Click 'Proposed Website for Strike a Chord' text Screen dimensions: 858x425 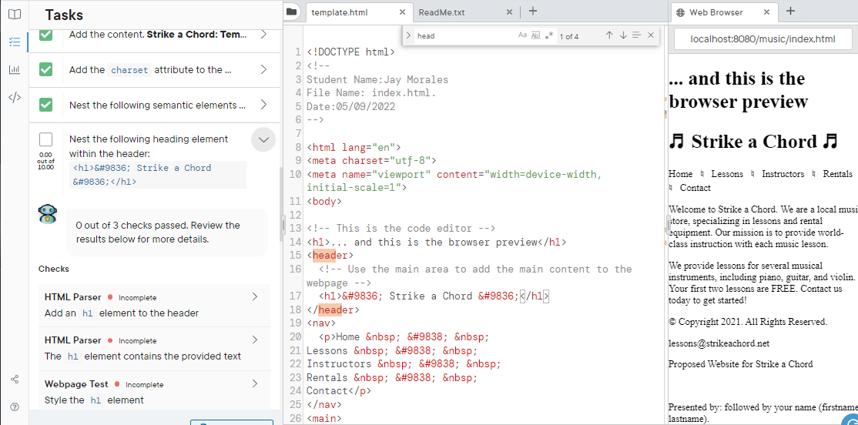pyautogui.click(x=740, y=363)
